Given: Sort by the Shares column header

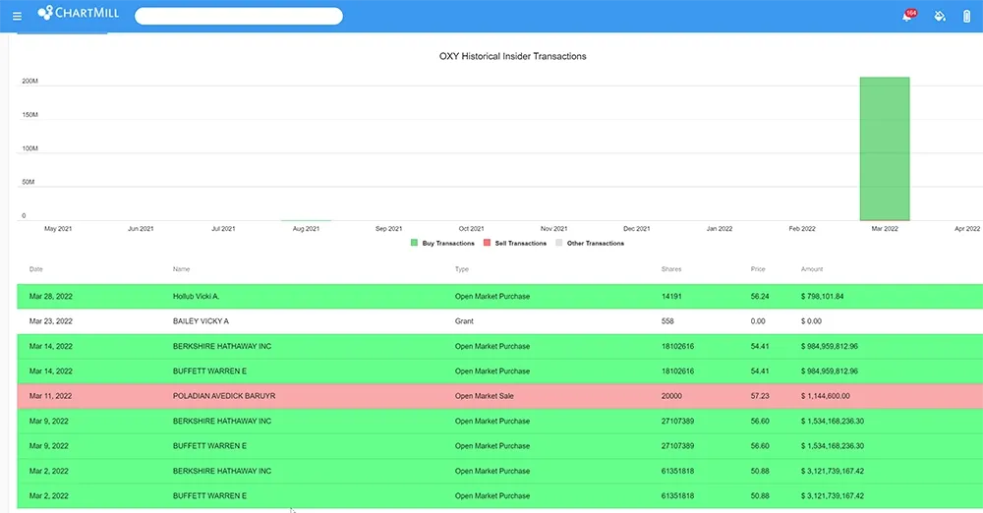Looking at the screenshot, I should click(x=670, y=269).
